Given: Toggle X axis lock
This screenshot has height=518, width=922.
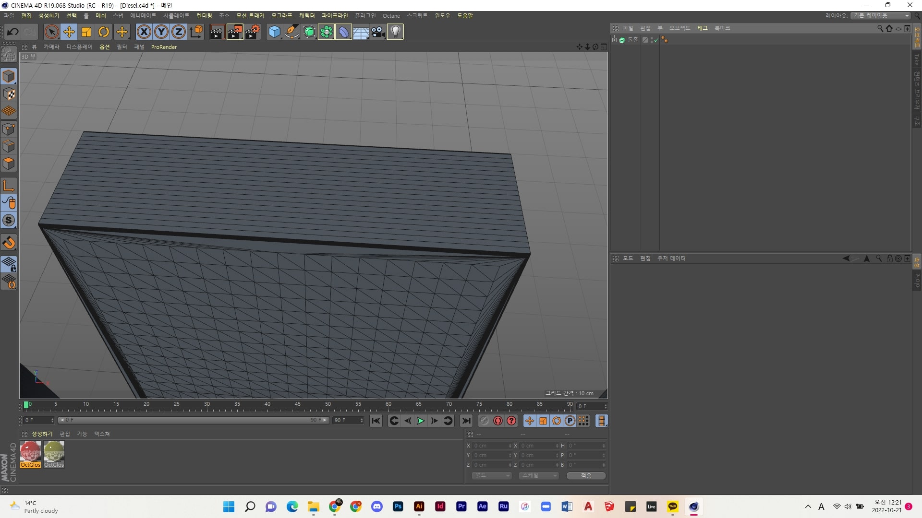Looking at the screenshot, I should point(144,32).
